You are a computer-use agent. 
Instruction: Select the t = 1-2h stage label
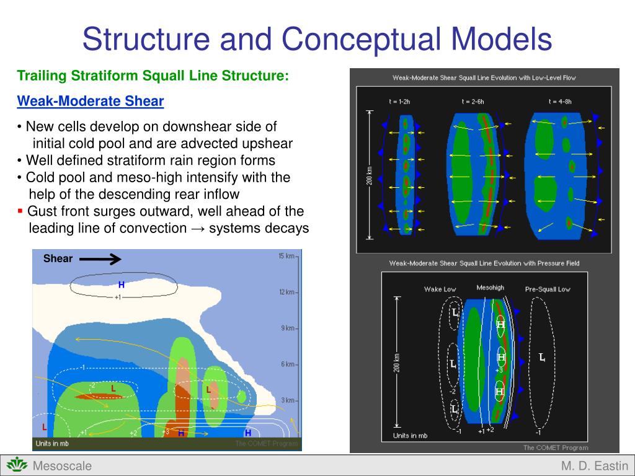(399, 102)
